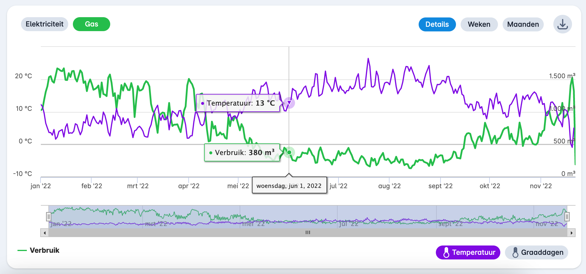
Task: Enable the Graaddagen overlay
Action: [536, 252]
